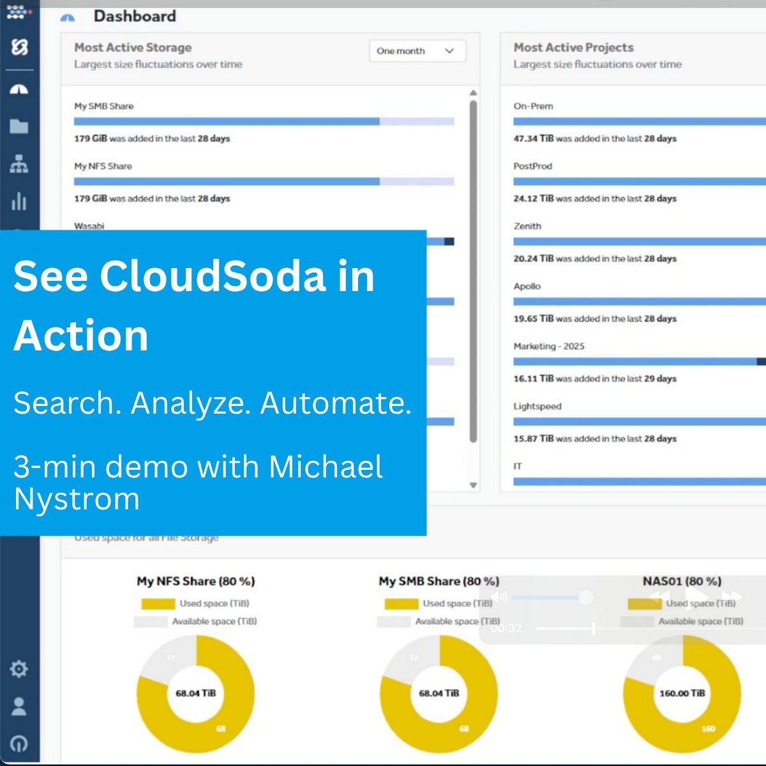Image resolution: width=766 pixels, height=766 pixels.
Task: Click the Marketing - 2025 project label
Action: (x=549, y=346)
